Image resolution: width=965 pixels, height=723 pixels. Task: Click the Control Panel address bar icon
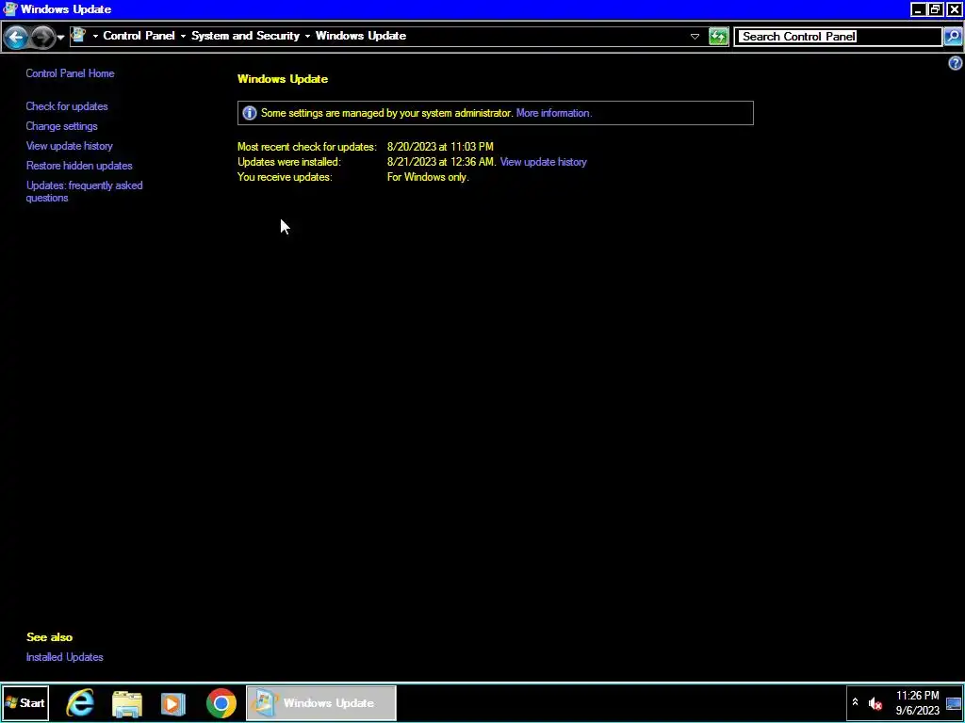point(78,35)
